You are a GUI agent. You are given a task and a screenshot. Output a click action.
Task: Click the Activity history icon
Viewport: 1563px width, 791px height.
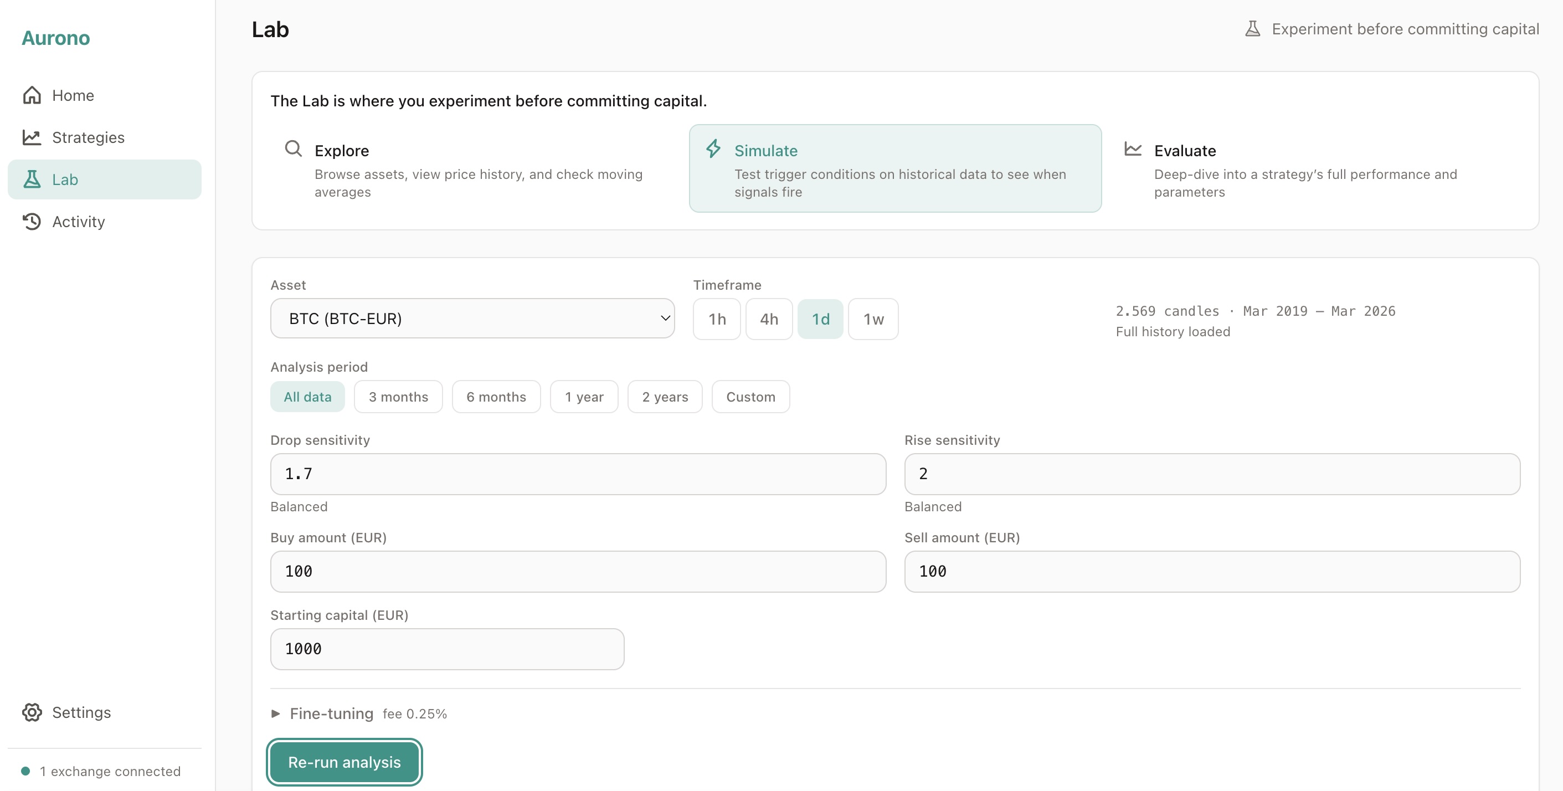(x=32, y=222)
